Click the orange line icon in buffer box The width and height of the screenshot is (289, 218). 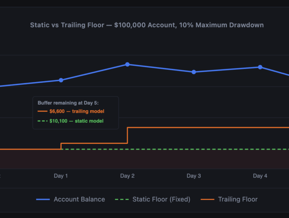pyautogui.click(x=42, y=112)
